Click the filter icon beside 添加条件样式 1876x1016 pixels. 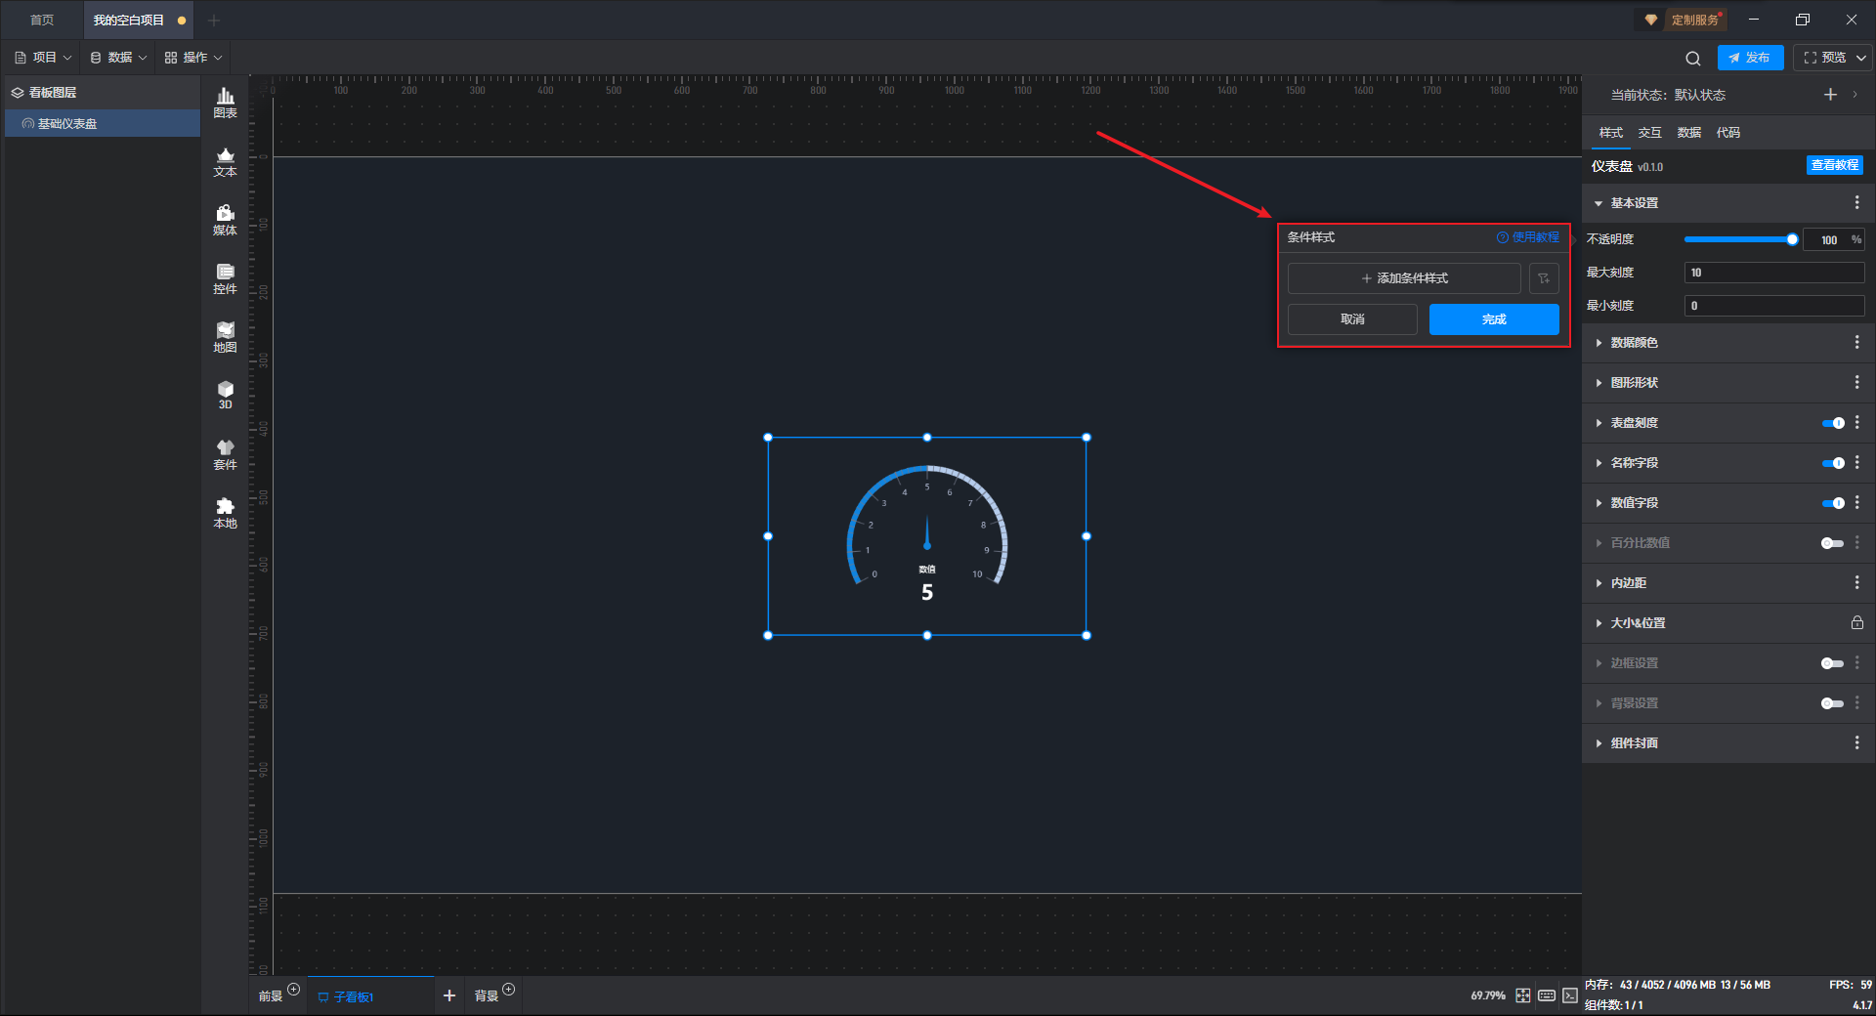pos(1544,278)
